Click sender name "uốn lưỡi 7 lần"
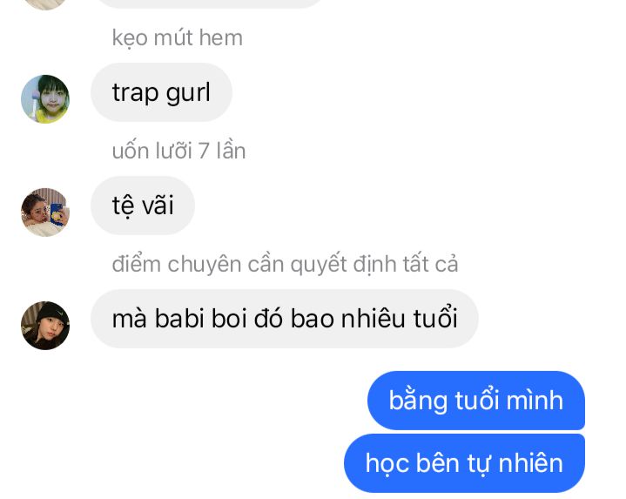 pos(178,151)
